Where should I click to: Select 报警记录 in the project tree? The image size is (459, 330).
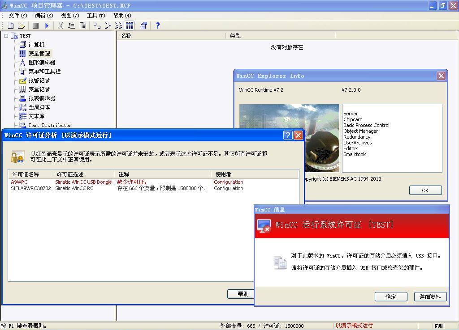39,80
